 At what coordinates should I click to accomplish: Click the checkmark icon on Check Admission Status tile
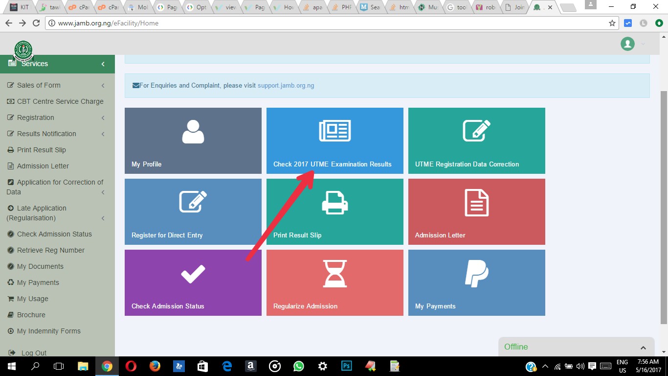coord(193,274)
